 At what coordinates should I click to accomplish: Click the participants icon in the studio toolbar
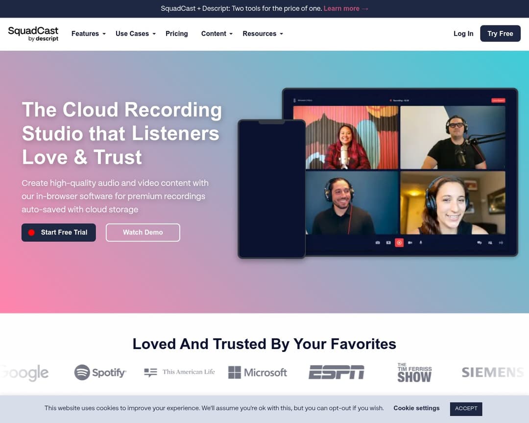(x=490, y=242)
